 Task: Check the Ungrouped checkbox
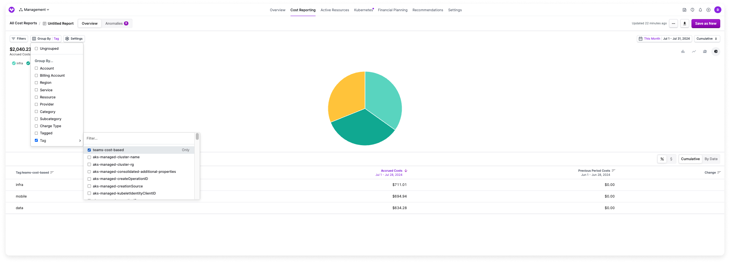point(36,48)
